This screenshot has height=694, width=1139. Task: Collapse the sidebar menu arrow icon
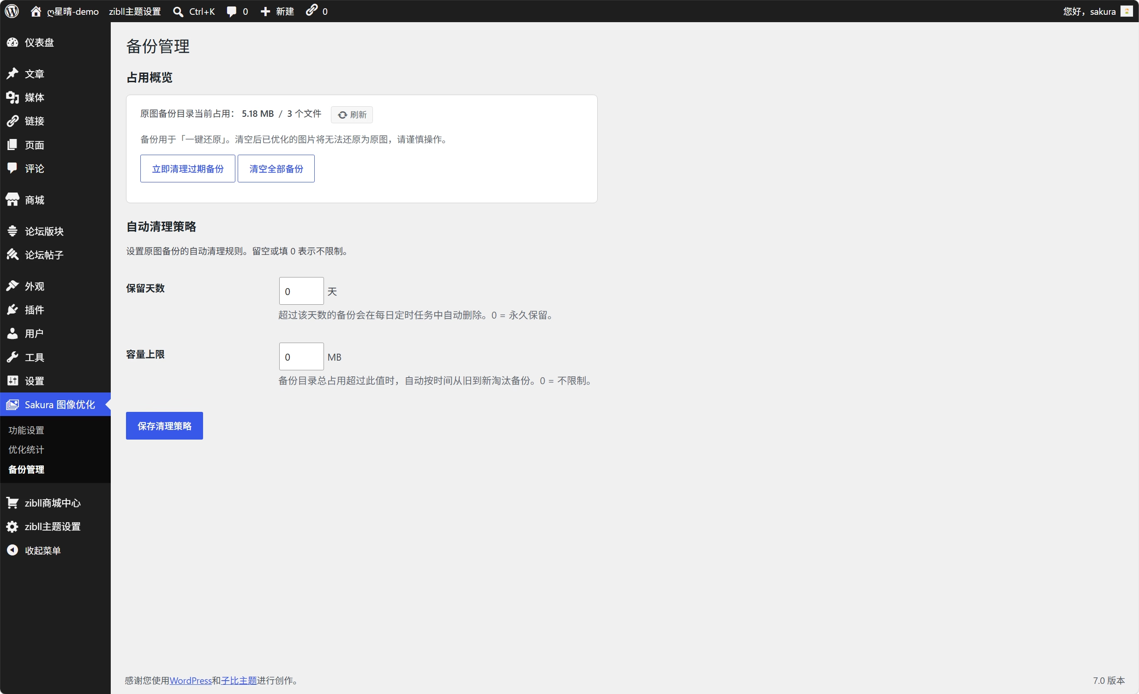coord(12,550)
